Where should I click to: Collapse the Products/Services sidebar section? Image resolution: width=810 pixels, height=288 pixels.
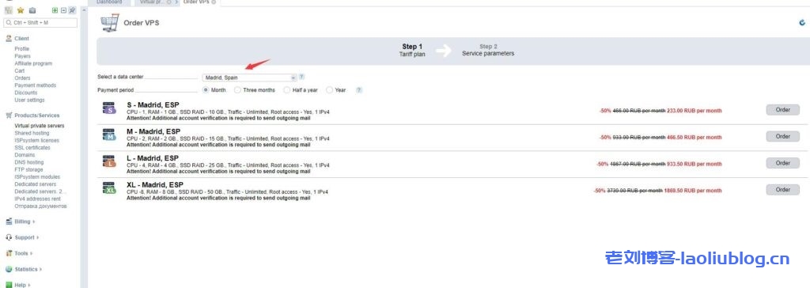[37, 116]
